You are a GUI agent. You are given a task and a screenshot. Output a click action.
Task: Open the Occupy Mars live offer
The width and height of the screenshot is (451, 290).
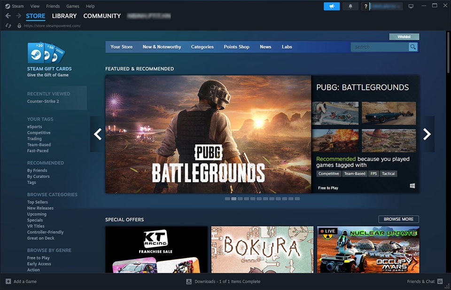(368, 250)
